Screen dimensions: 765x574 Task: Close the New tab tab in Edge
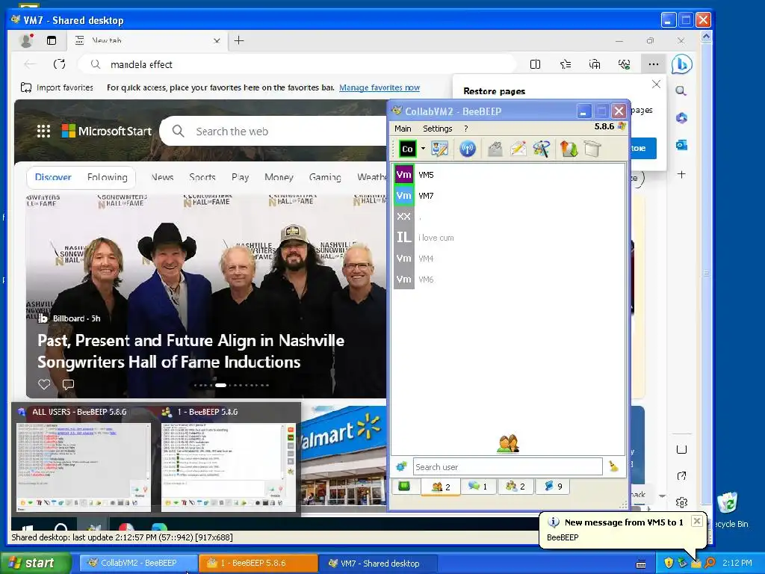pos(217,41)
